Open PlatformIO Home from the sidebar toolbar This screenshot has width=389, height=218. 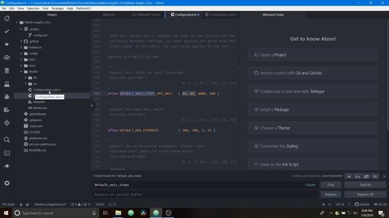tap(7, 18)
